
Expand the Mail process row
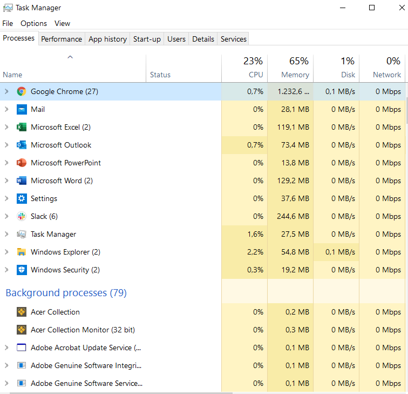[7, 109]
